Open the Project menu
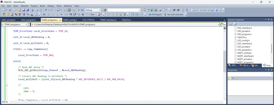The image size is (274, 105). pos(34,6)
